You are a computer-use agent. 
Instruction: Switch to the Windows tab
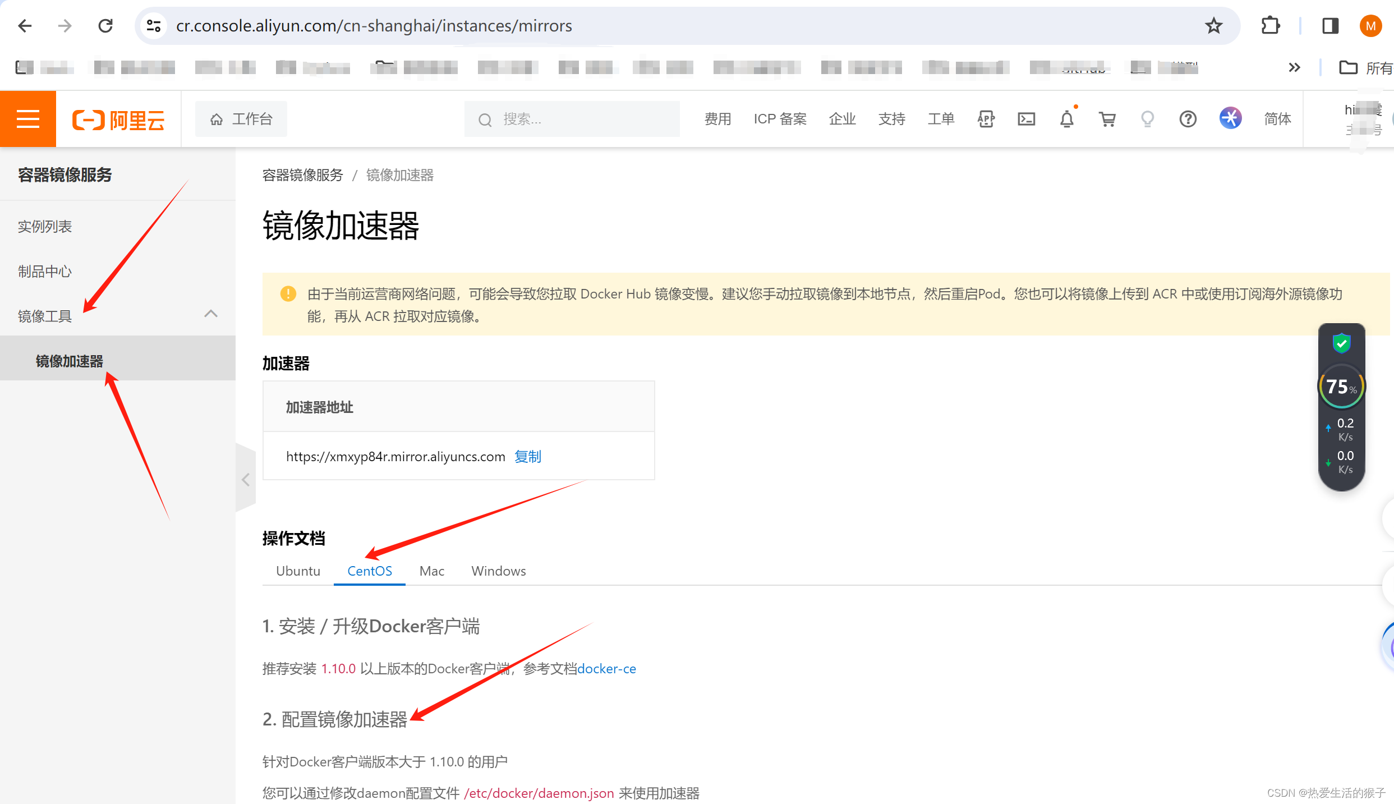point(498,571)
